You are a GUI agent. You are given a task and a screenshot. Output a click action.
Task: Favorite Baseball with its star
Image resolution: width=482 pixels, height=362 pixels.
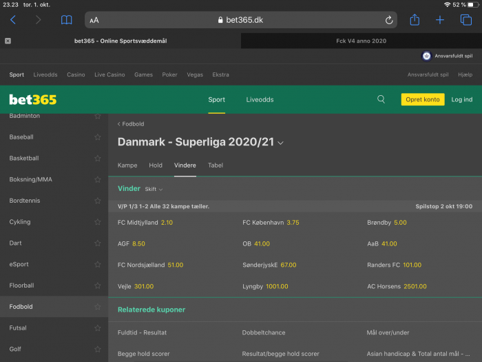[98, 137]
